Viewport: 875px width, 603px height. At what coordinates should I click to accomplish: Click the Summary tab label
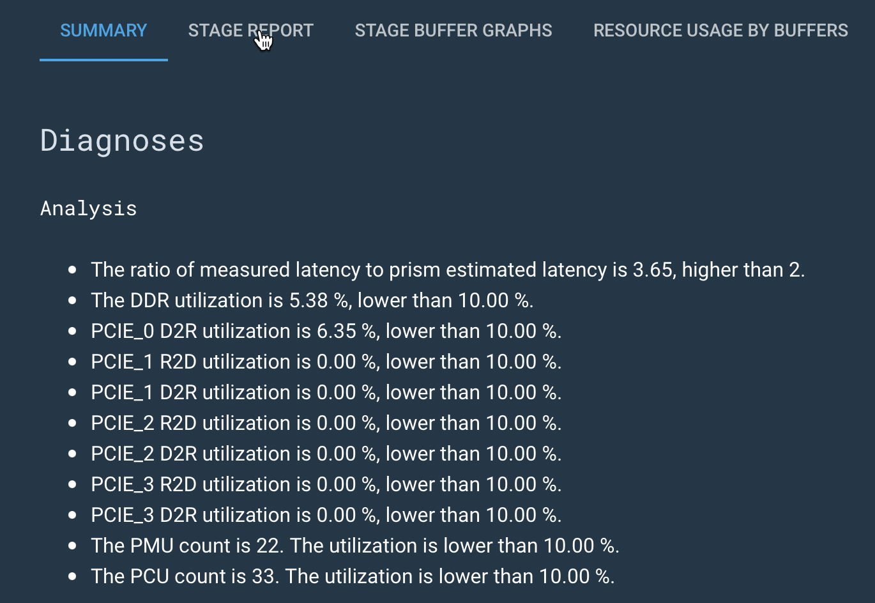[103, 31]
